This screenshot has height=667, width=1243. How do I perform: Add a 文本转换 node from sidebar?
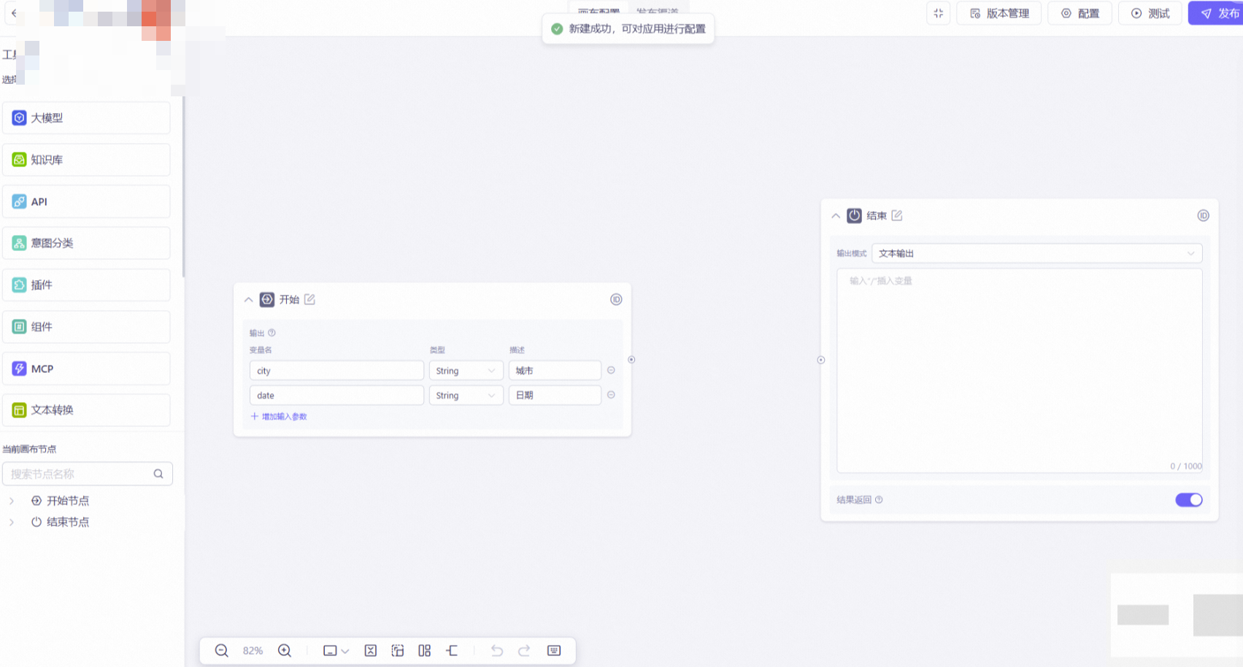click(x=86, y=410)
